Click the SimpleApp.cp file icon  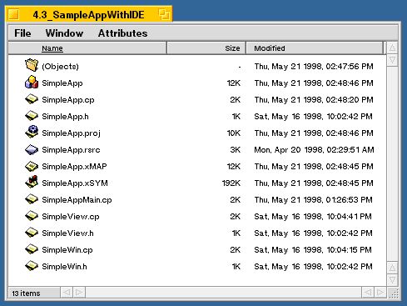coord(32,99)
